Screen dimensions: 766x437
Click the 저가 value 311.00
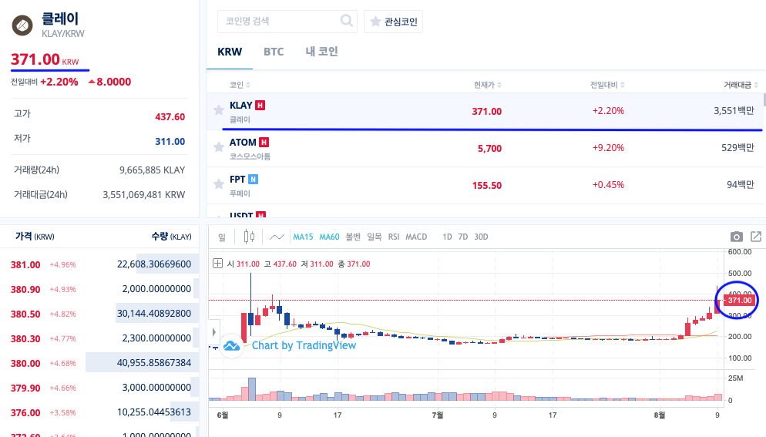(x=170, y=142)
